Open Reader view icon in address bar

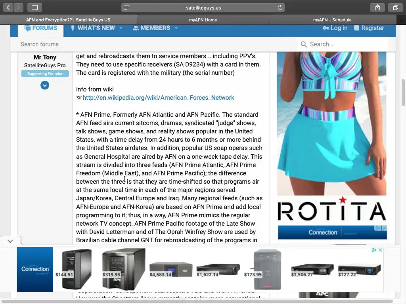pos(127,8)
